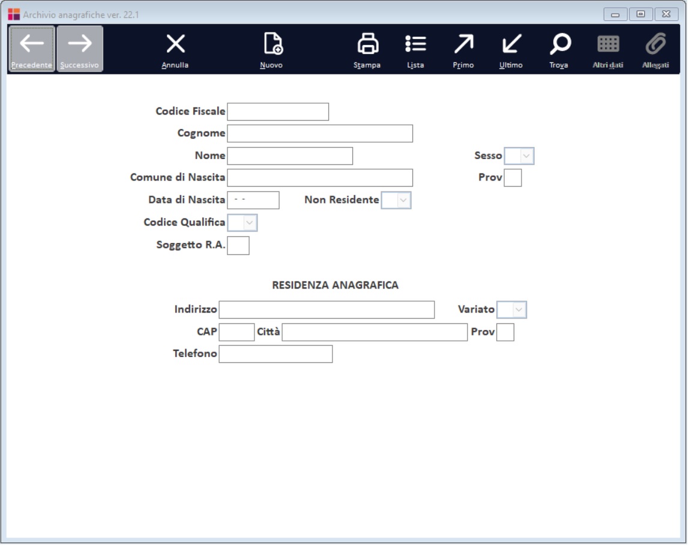Expand the Sesso dropdown
Image resolution: width=689 pixels, height=546 pixels.
pos(520,157)
